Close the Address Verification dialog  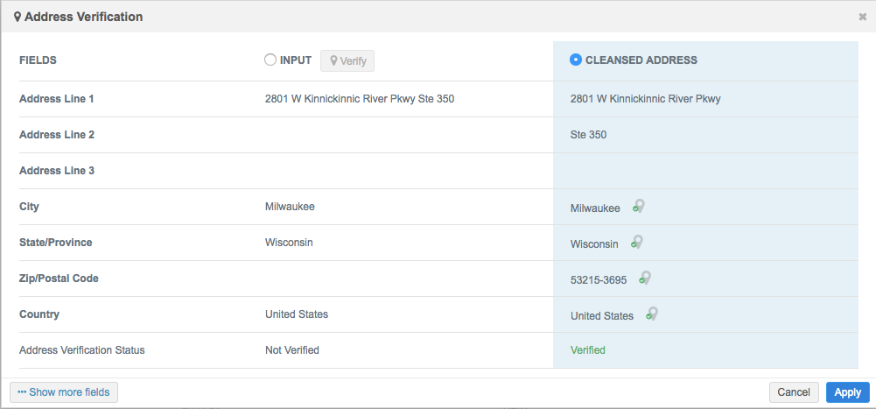862,17
